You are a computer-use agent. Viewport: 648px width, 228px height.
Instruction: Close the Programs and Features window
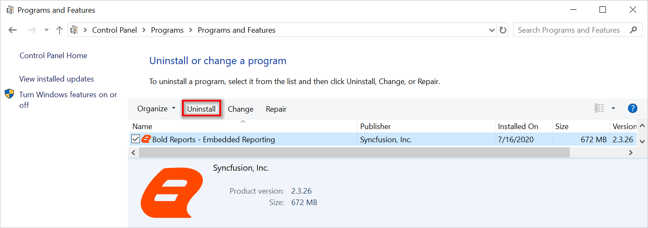[634, 10]
